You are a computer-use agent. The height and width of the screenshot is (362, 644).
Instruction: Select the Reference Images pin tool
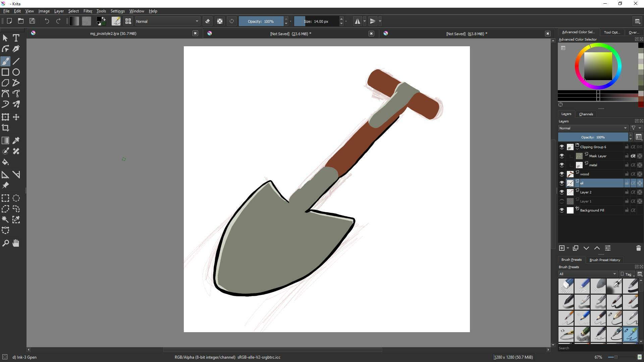tap(5, 185)
